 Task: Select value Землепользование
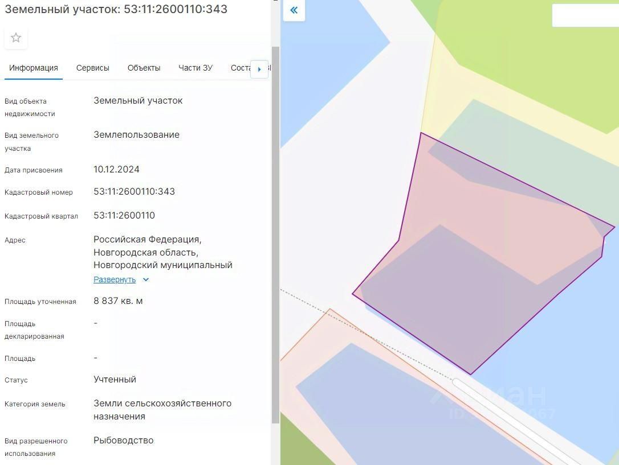point(137,135)
